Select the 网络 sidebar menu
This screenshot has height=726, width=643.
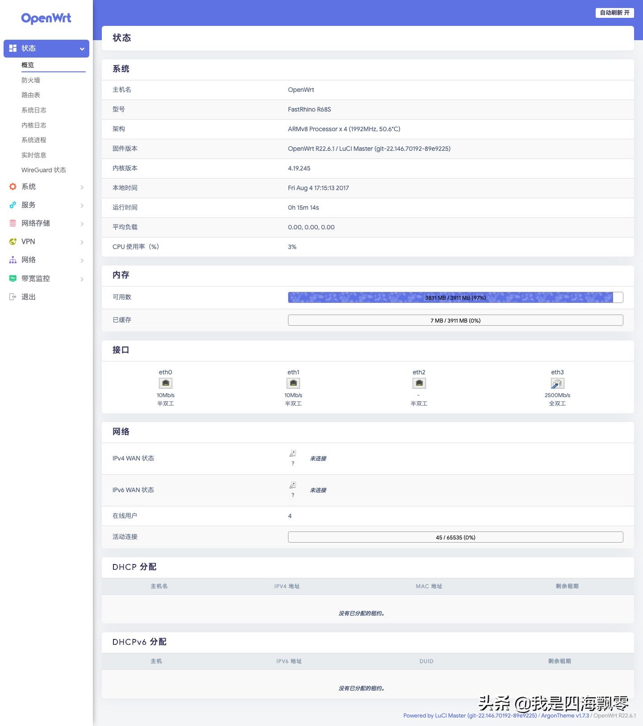pyautogui.click(x=46, y=260)
